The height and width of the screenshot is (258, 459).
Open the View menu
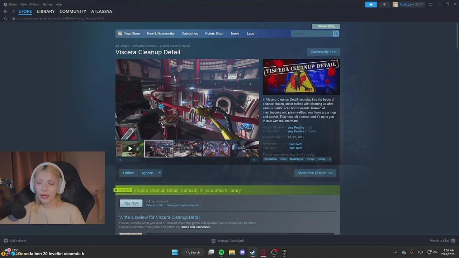coord(23,4)
